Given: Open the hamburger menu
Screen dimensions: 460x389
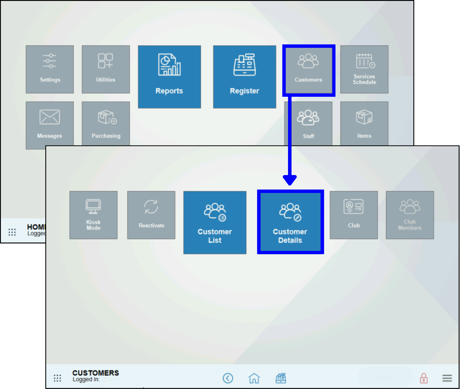Looking at the screenshot, I should [447, 378].
